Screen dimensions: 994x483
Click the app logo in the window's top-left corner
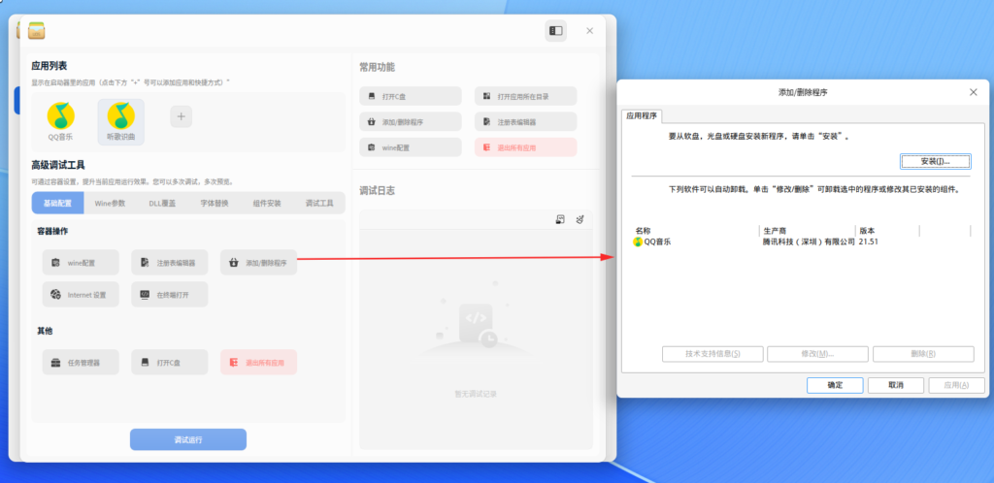[38, 31]
